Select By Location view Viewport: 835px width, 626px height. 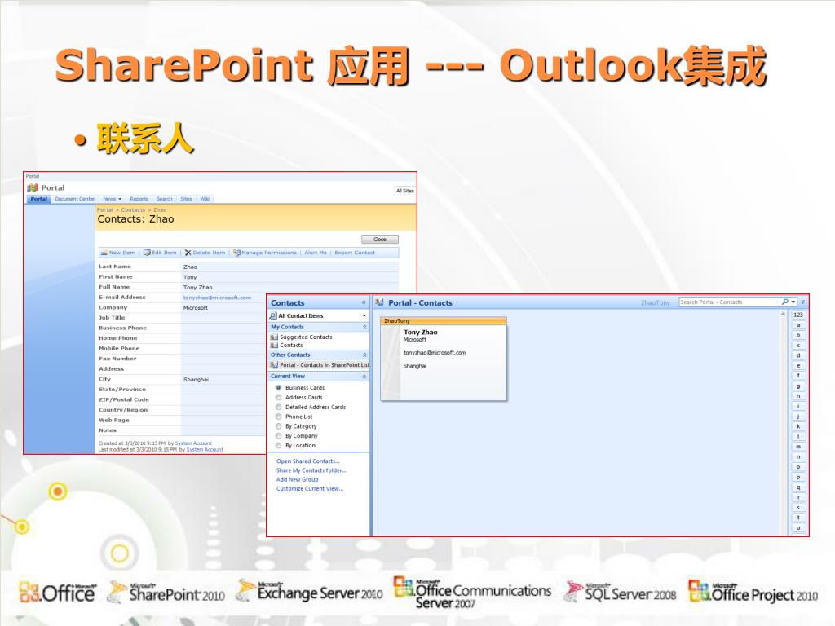click(x=279, y=445)
